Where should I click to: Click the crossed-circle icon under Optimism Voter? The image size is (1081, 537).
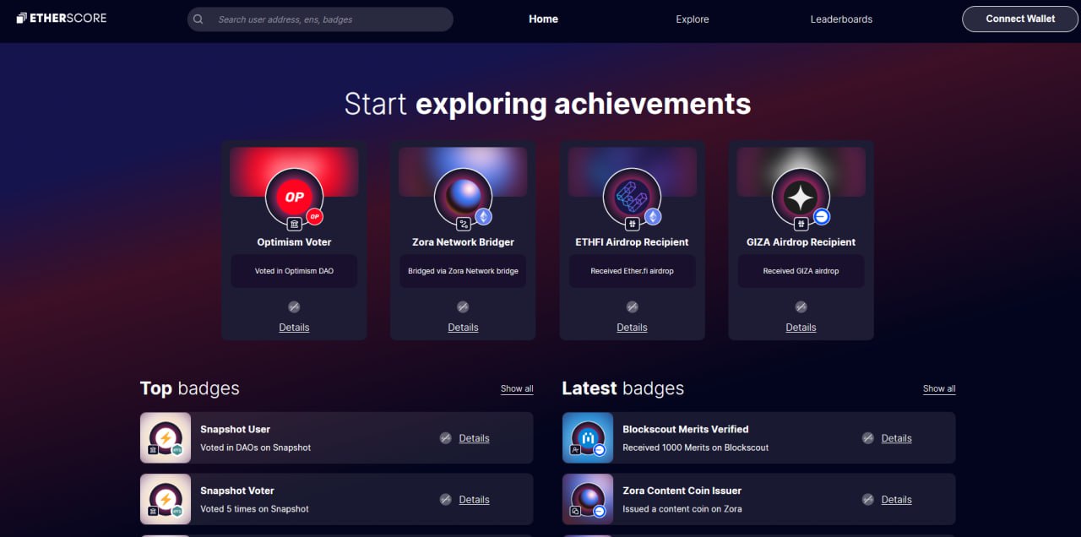(294, 306)
